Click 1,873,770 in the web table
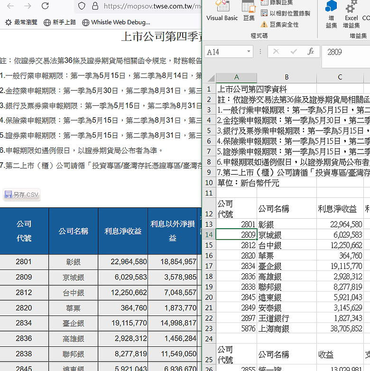370x371 pixels. pos(173,308)
